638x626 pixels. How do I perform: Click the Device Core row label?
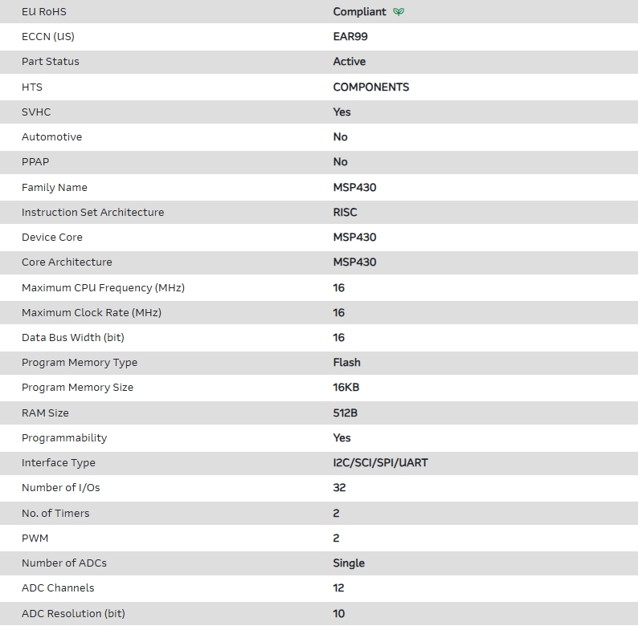[52, 238]
